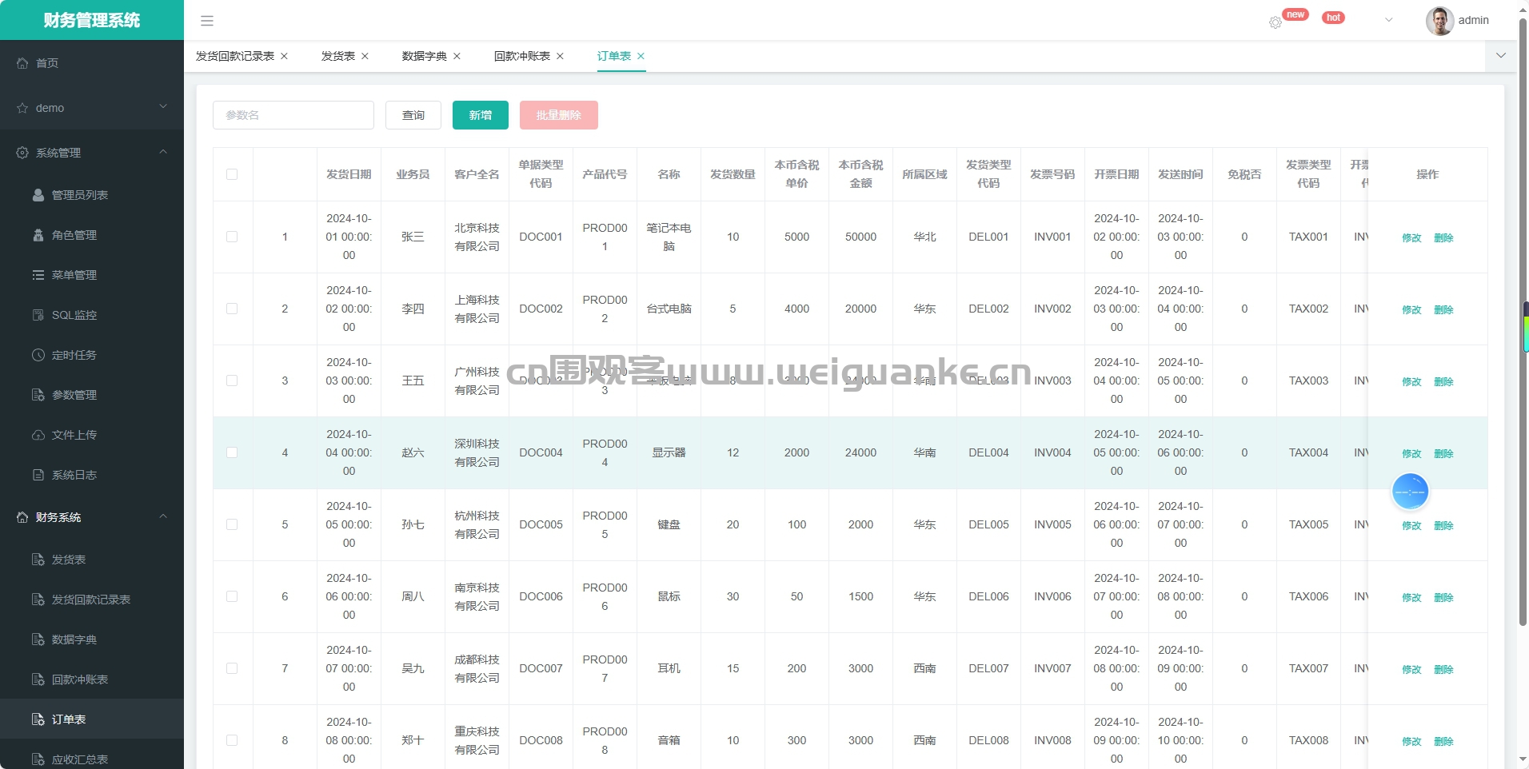Check row 1 张三 checkbox
This screenshot has height=769, width=1529.
point(232,237)
